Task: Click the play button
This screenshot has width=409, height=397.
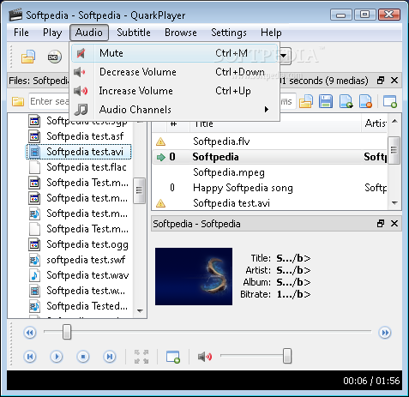Action: [x=57, y=357]
